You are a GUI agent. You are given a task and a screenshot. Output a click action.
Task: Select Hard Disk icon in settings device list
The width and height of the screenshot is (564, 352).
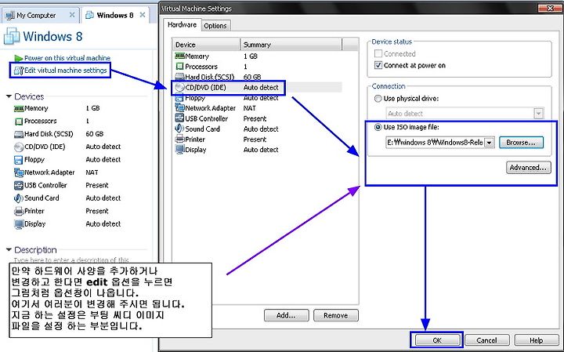179,77
